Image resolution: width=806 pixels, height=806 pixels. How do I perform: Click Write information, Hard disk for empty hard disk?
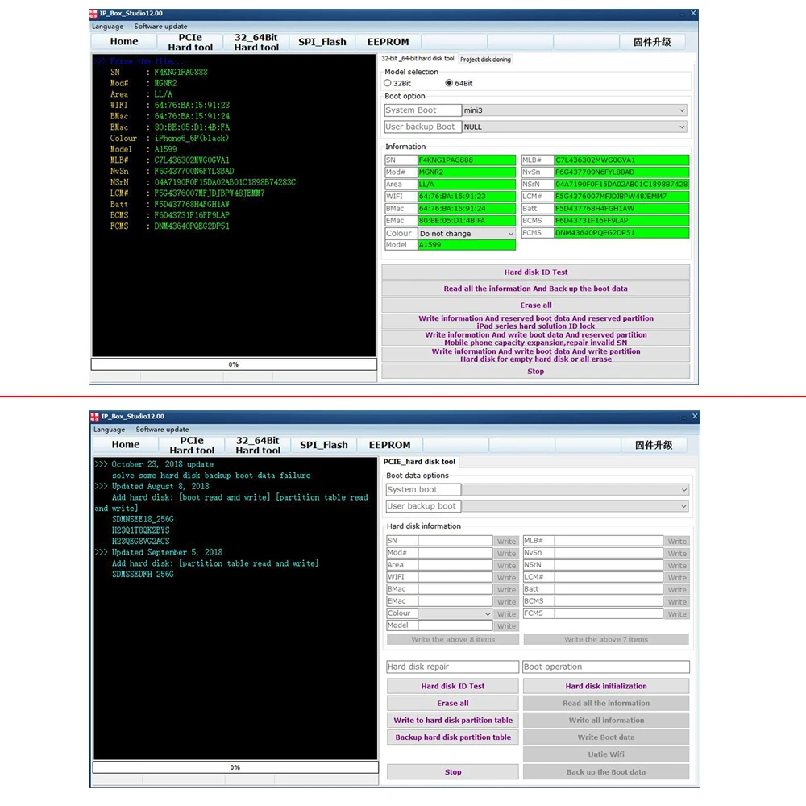pyautogui.click(x=536, y=355)
